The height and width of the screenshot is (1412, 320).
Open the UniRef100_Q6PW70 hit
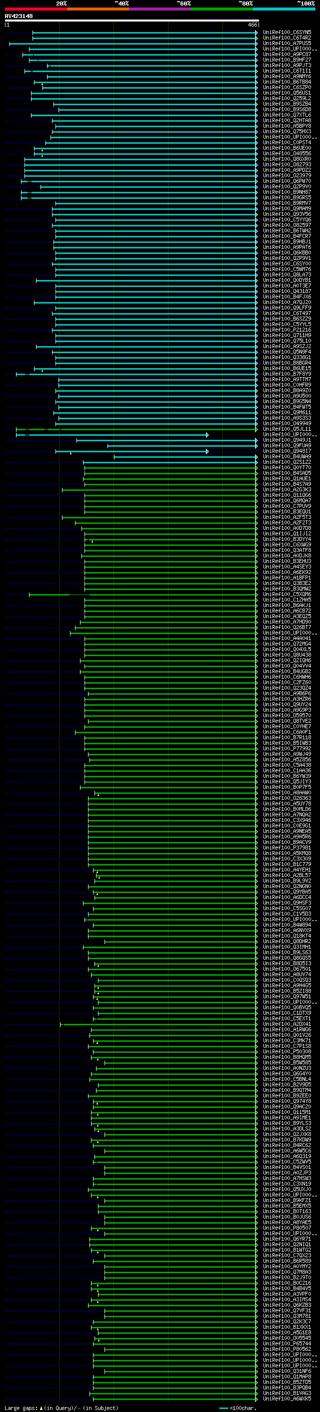click(x=287, y=181)
